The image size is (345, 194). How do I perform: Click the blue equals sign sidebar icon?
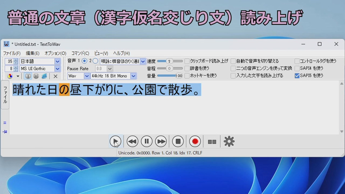[x=5, y=123]
